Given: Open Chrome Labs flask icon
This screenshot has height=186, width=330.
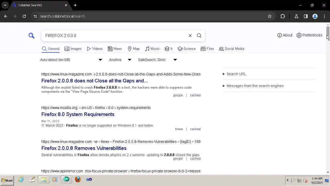Looking at the screenshot, I should pos(296,16).
